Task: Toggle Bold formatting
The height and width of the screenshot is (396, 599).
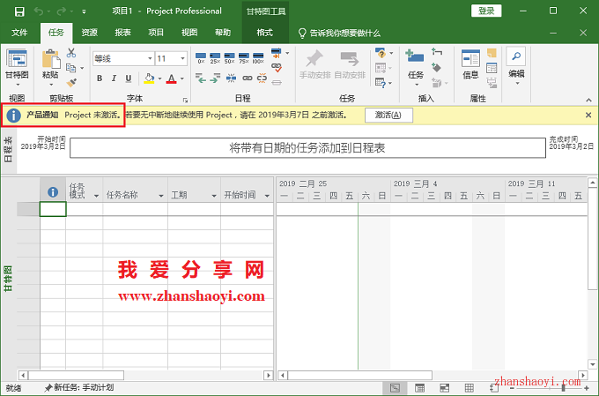Action: click(x=100, y=78)
